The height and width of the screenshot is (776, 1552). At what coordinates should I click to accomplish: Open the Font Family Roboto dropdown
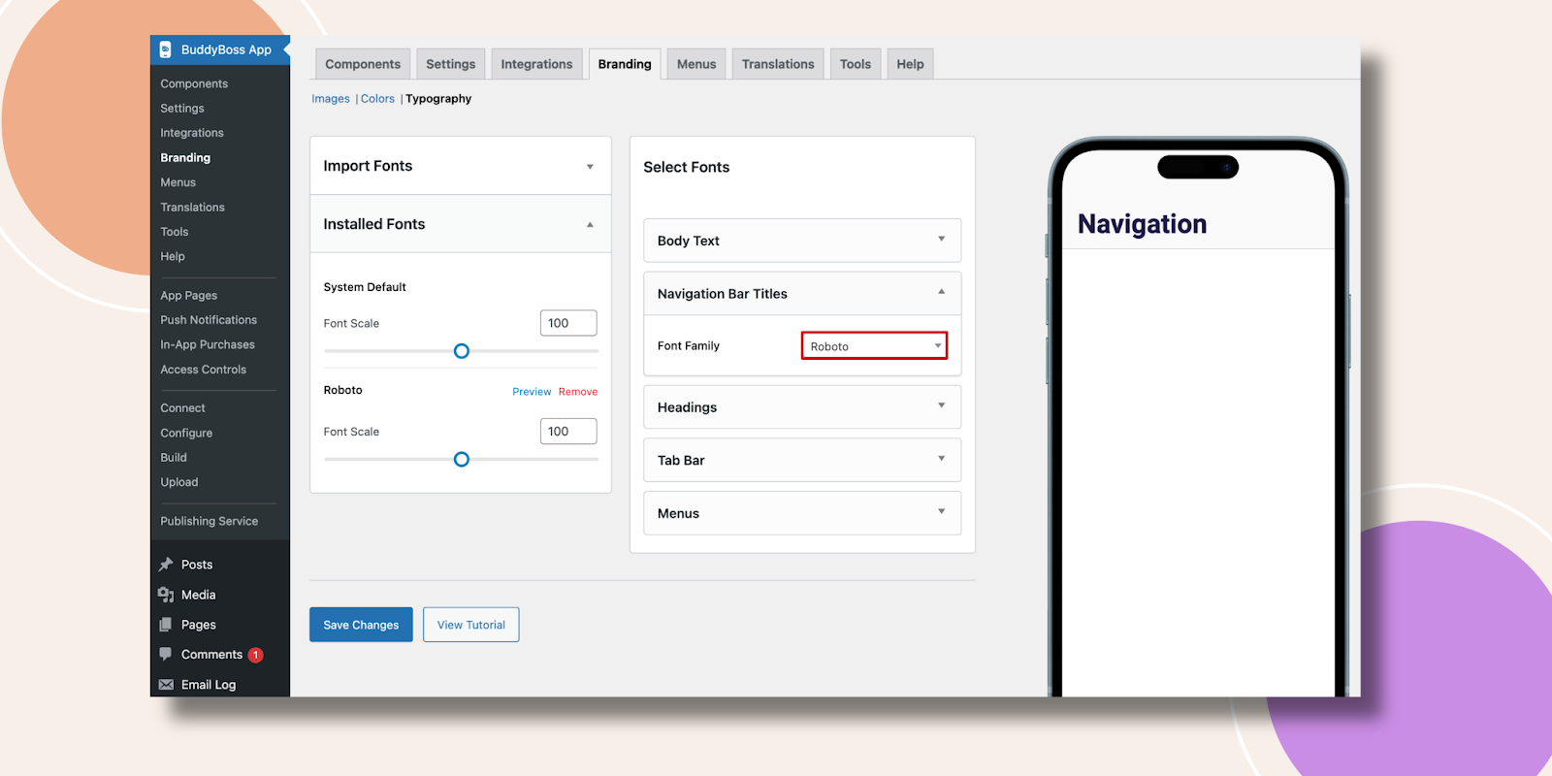click(874, 346)
